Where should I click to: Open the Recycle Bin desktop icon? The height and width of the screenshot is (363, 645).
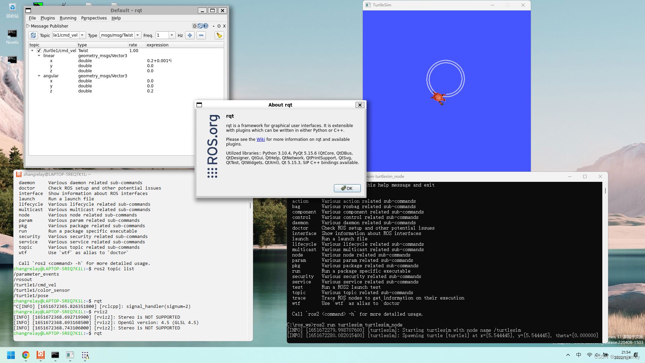(x=12, y=10)
